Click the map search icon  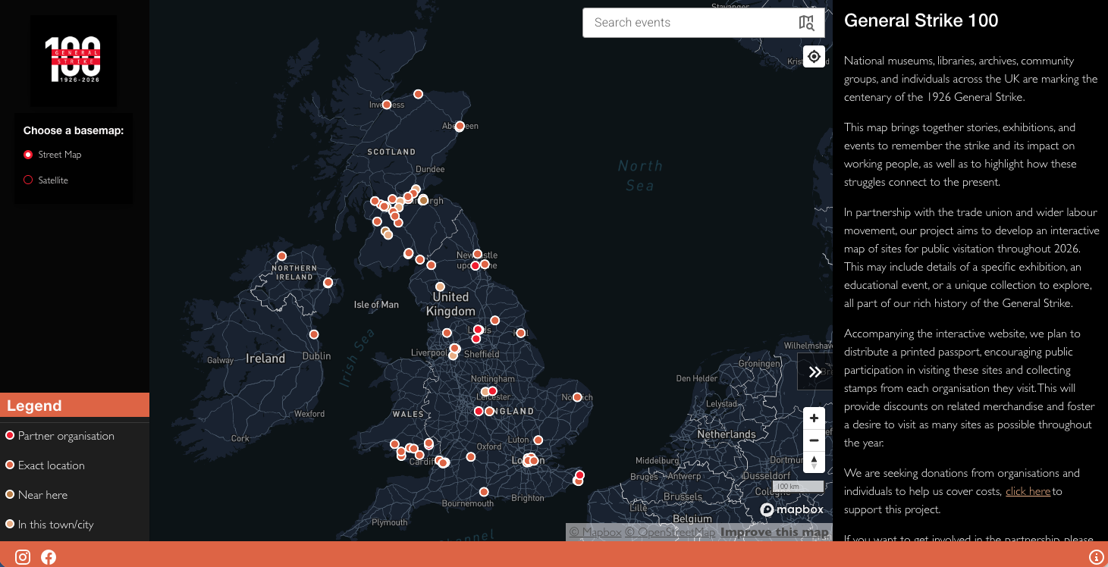click(x=806, y=23)
